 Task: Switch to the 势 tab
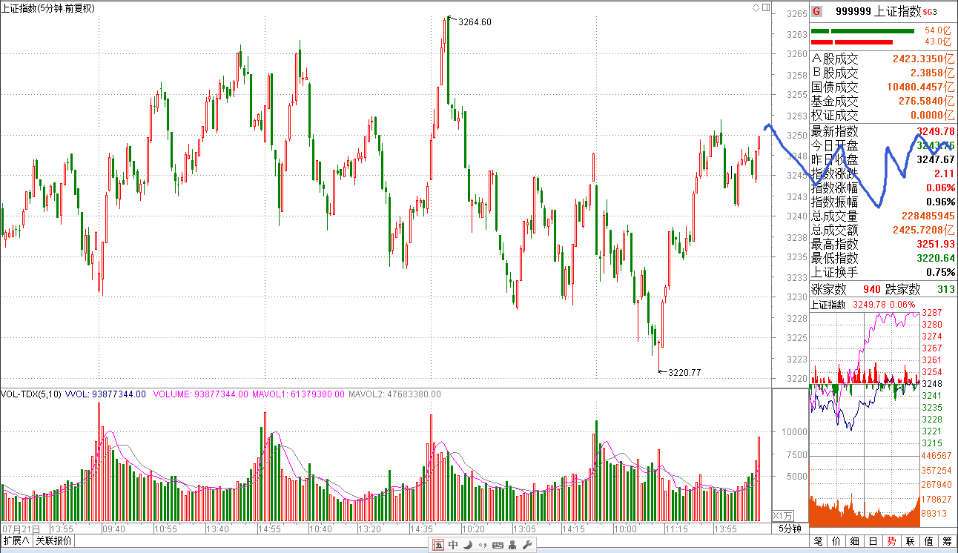891,541
